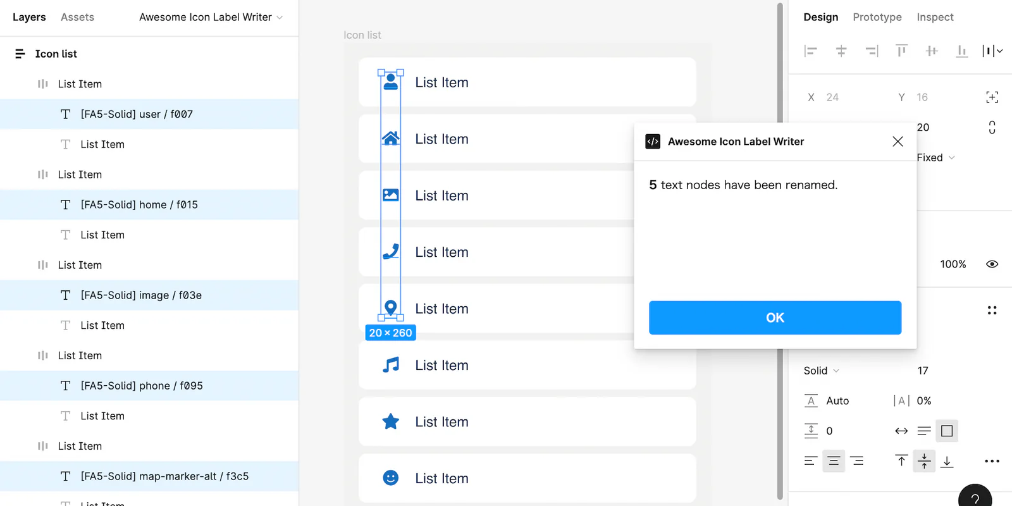Select the [FA5-Solid] image / f03e layer
The width and height of the screenshot is (1012, 506).
(149, 295)
